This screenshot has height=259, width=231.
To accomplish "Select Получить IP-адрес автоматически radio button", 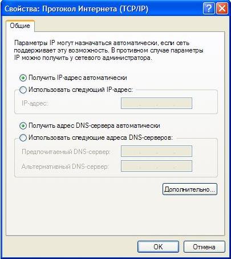I will pyautogui.click(x=23, y=78).
